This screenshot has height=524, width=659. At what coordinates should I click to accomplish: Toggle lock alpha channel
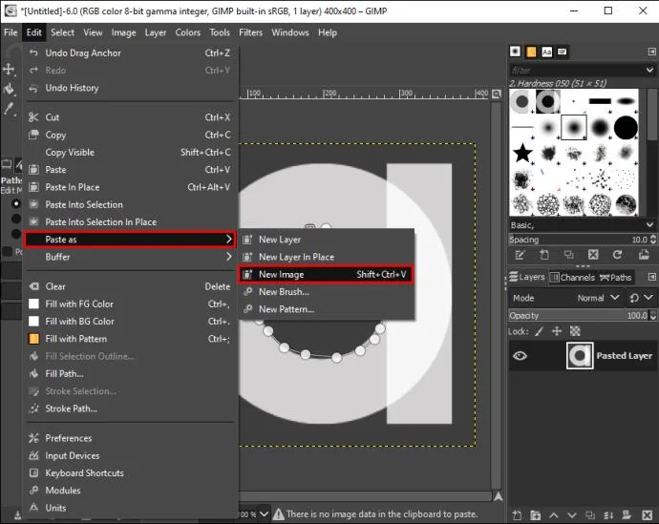click(575, 332)
